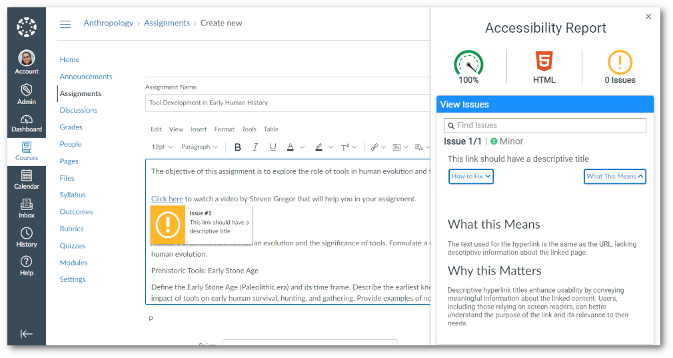This screenshot has height=358, width=673.
Task: Insert an image with the picture icon
Action: pyautogui.click(x=396, y=147)
